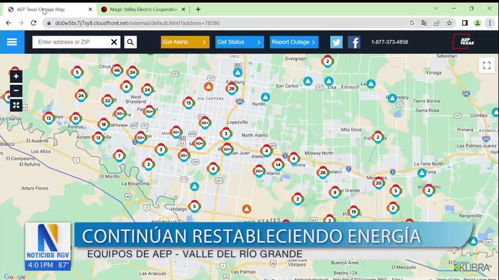Open the Get Alerts option
This screenshot has height=280, width=499.
click(x=185, y=42)
